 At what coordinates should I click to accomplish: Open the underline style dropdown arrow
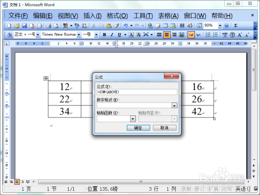click(125, 35)
